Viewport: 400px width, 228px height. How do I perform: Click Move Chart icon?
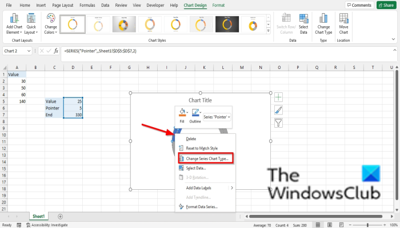coord(343,24)
